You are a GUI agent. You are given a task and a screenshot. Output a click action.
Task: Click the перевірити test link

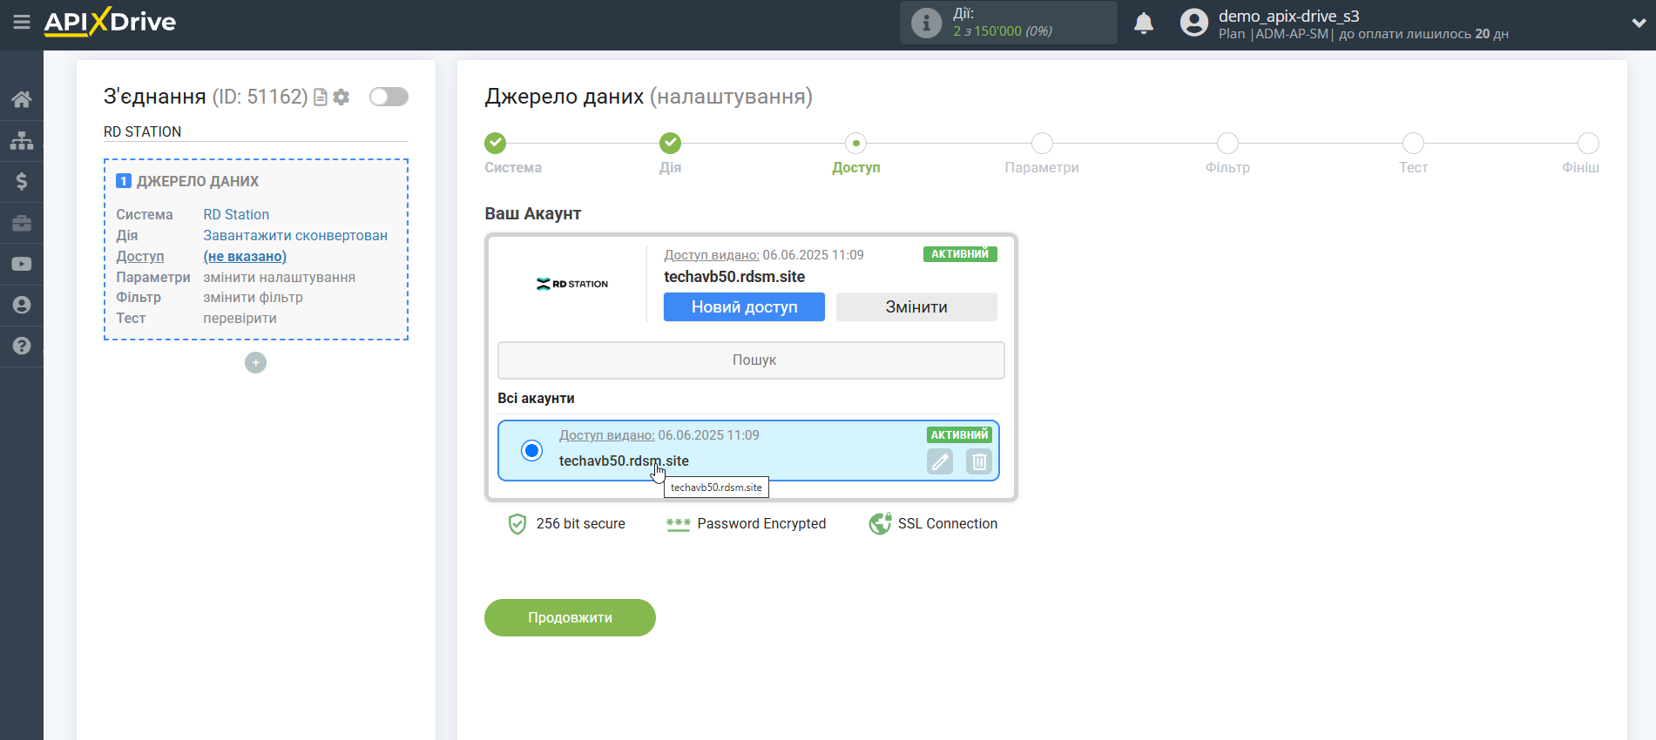(x=240, y=318)
